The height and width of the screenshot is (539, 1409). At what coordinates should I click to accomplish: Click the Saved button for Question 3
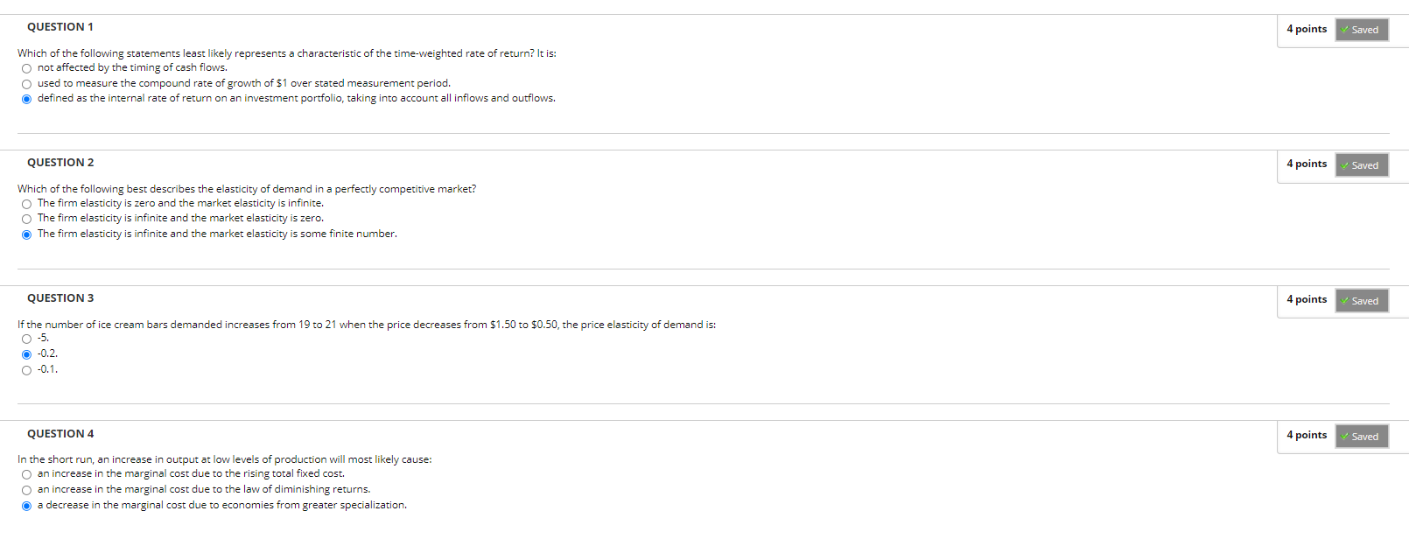[x=1362, y=301]
